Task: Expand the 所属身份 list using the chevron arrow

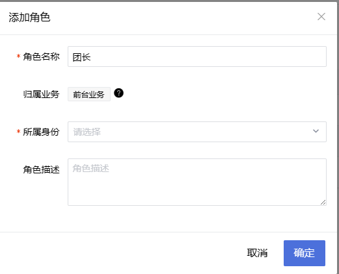Action: (316, 131)
